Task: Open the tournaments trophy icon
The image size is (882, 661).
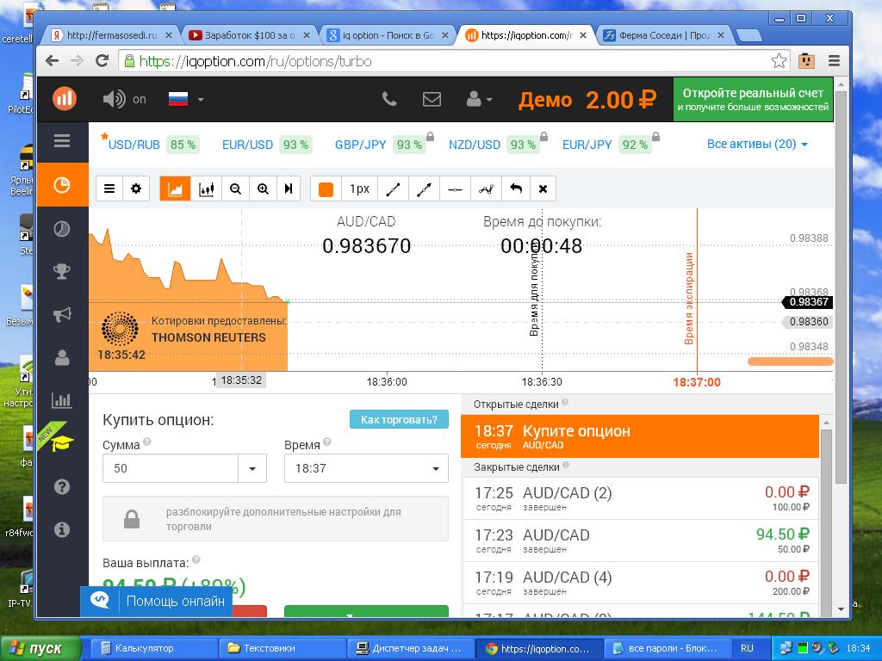Action: (x=62, y=271)
